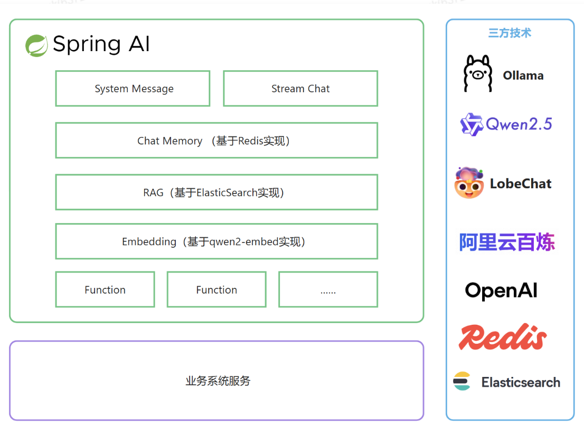Click the Qwen2.5 label text
584x427 pixels.
click(x=519, y=124)
